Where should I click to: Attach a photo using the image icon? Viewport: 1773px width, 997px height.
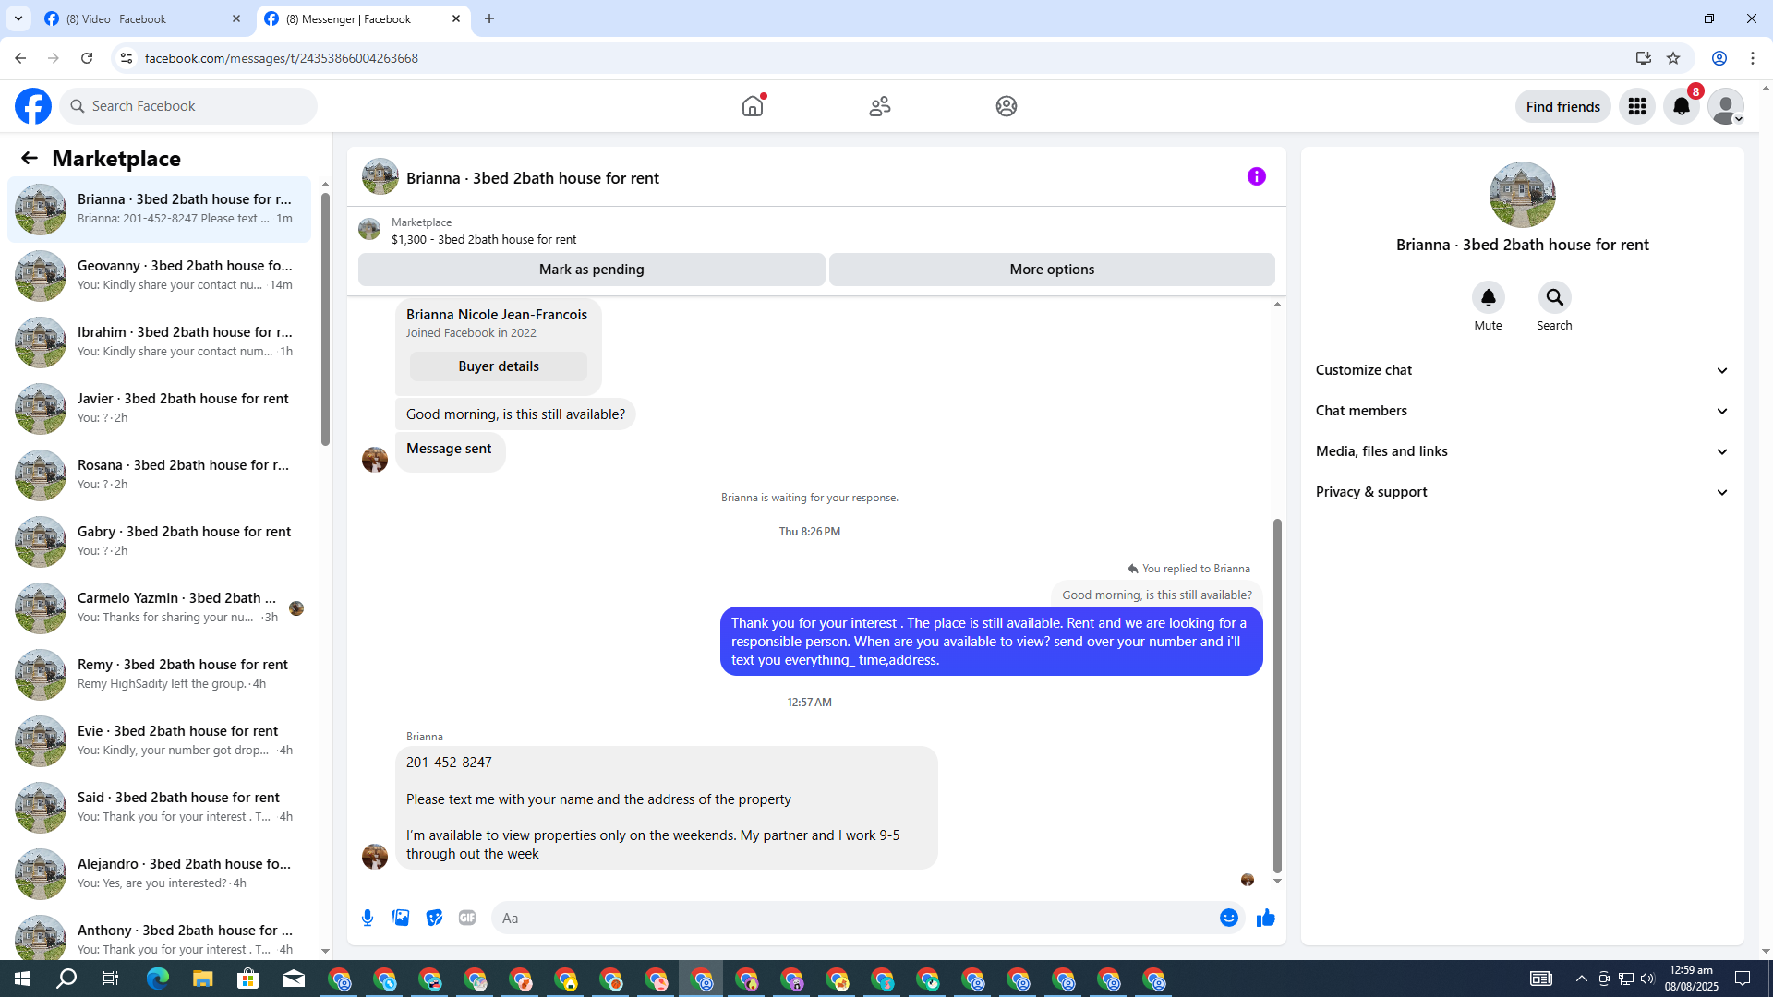point(401,918)
